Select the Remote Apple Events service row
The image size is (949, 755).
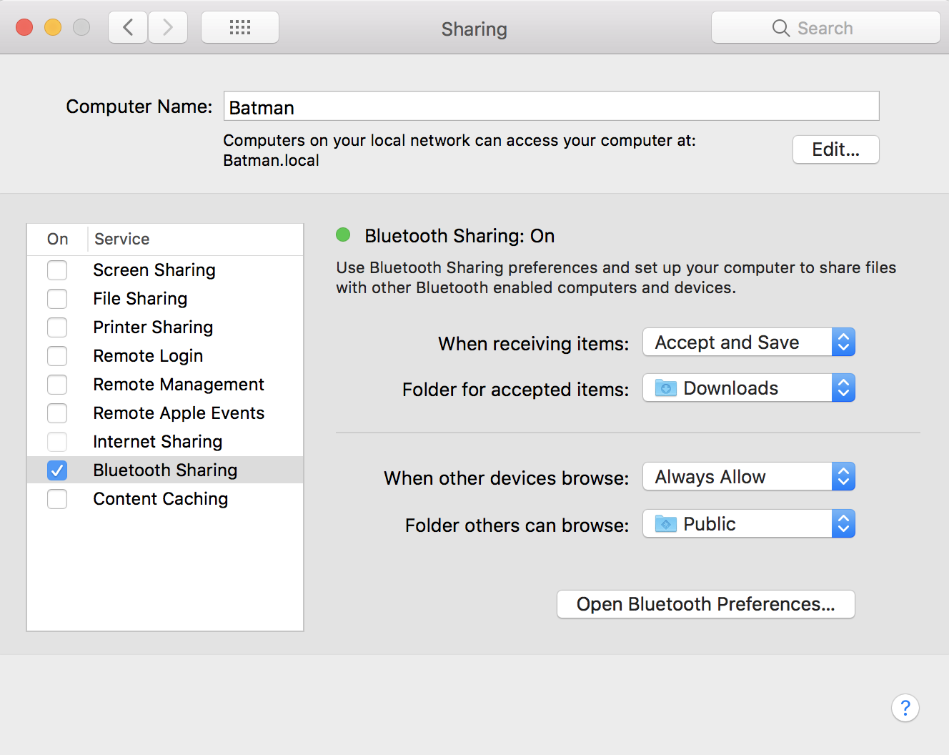(x=165, y=413)
